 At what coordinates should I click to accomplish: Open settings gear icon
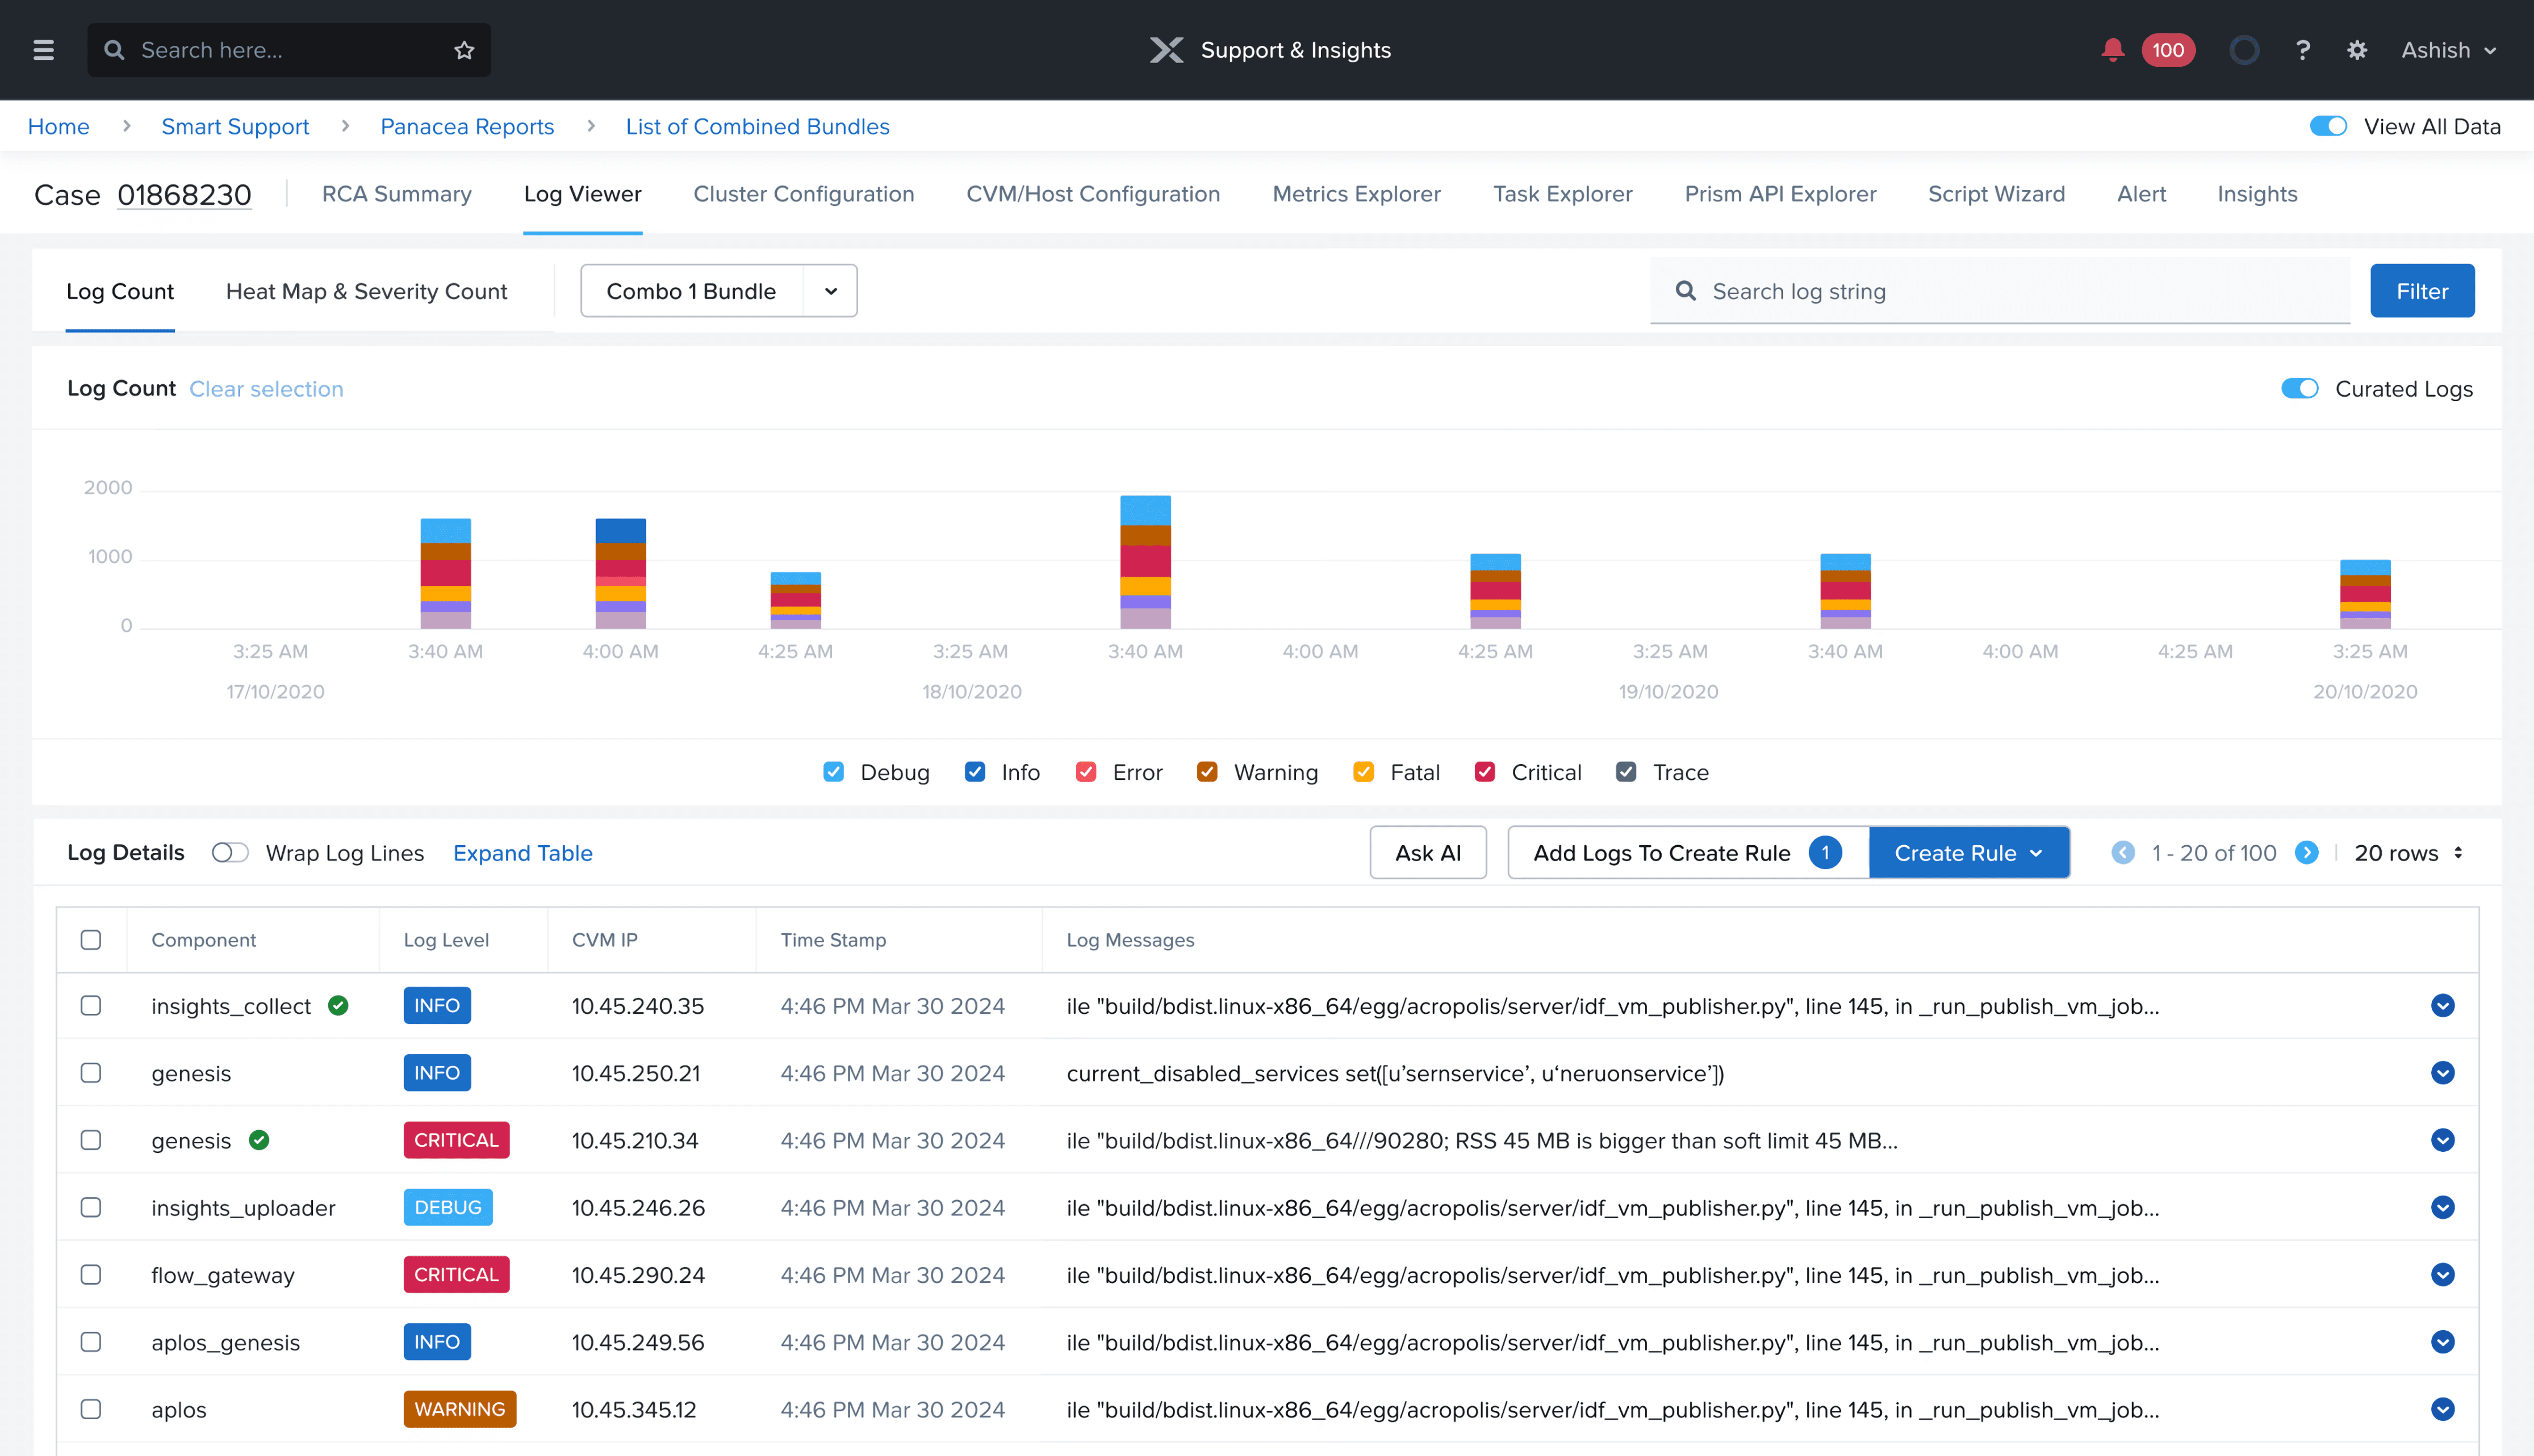click(x=2357, y=50)
